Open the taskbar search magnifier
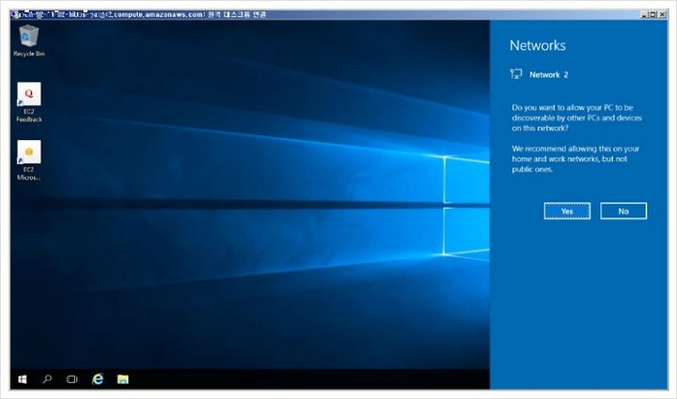 (x=48, y=379)
